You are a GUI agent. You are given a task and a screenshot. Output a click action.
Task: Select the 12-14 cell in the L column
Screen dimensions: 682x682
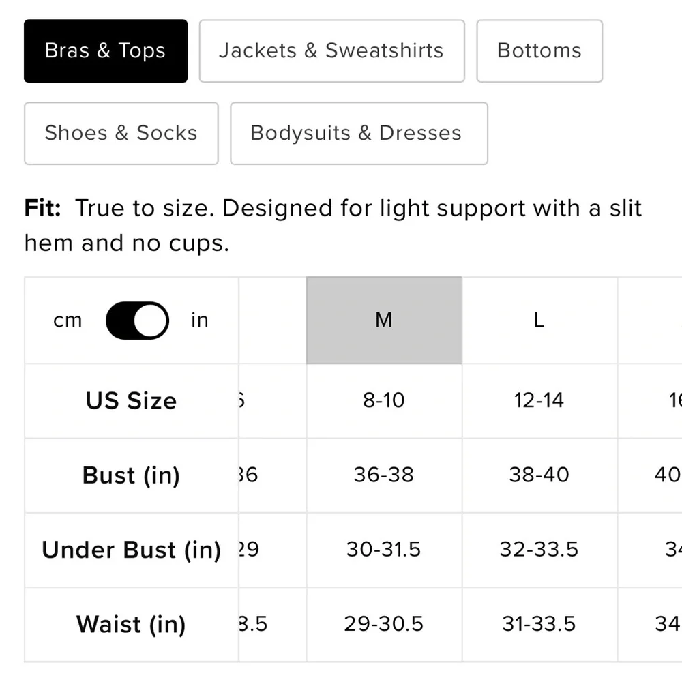539,400
